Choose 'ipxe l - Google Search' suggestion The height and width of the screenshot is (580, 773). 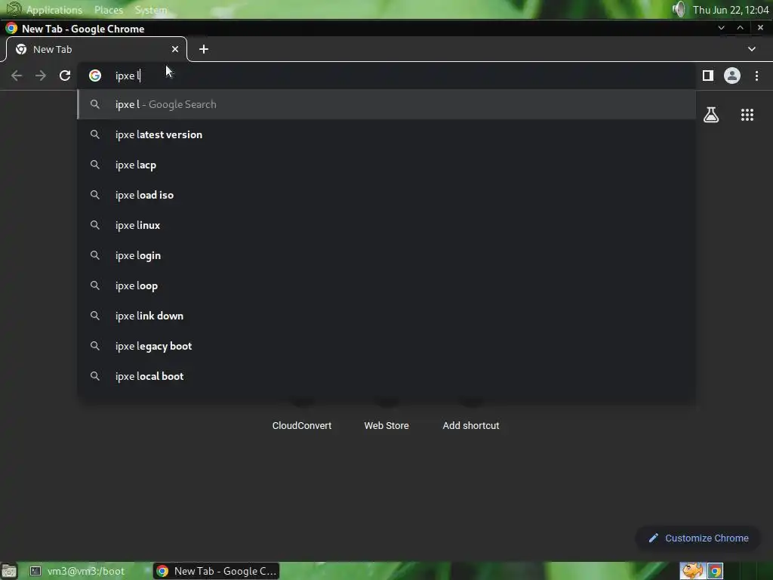coord(386,104)
